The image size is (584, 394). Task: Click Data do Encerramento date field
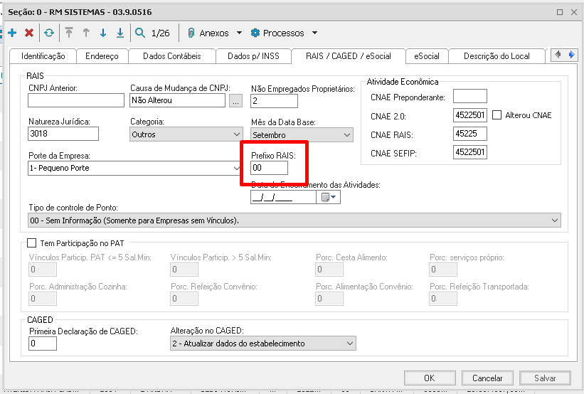pyautogui.click(x=283, y=197)
